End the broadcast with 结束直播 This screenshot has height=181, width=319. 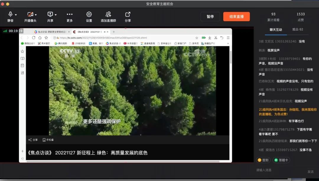click(x=236, y=17)
